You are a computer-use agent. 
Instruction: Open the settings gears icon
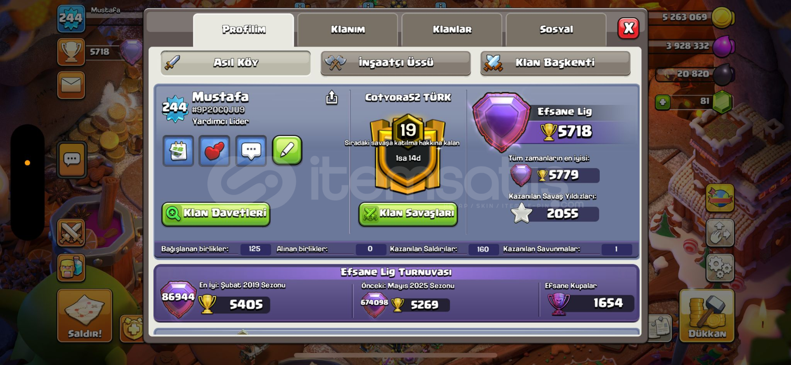(720, 268)
